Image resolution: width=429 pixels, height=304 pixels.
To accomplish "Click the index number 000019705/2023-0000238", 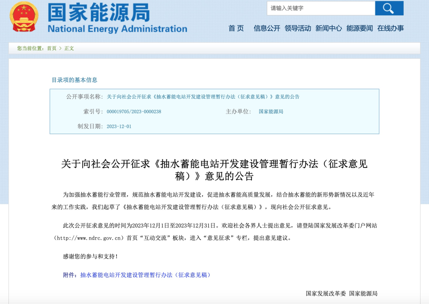I will 134,112.
